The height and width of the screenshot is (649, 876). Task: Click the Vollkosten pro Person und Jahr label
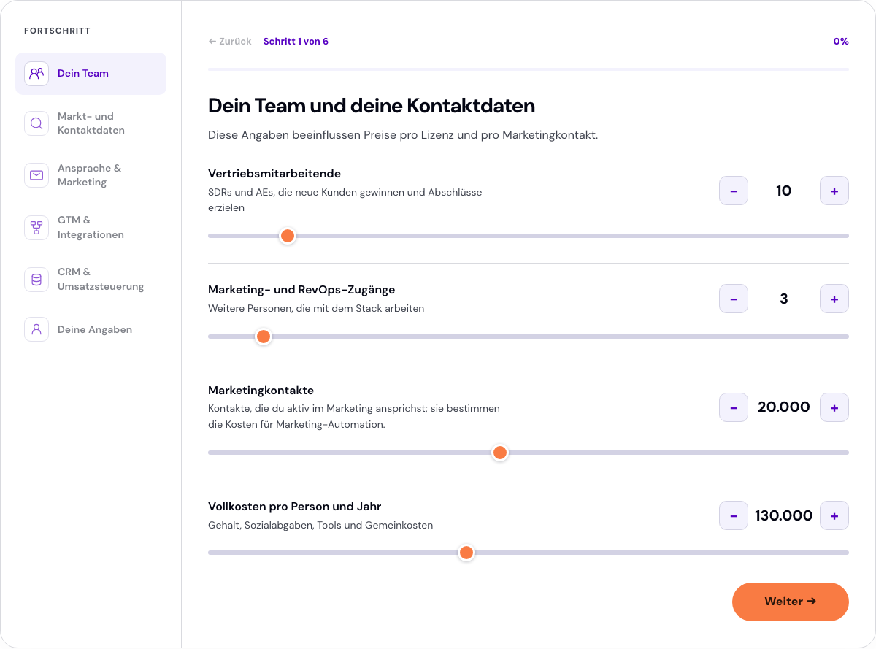tap(295, 507)
